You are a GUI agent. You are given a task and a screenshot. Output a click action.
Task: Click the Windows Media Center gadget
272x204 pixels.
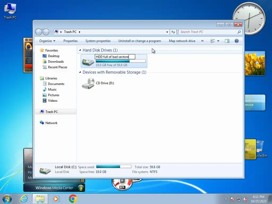pyautogui.click(x=54, y=188)
